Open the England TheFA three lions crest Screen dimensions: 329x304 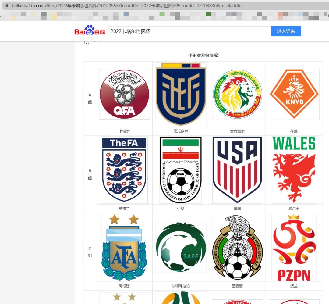tap(124, 170)
